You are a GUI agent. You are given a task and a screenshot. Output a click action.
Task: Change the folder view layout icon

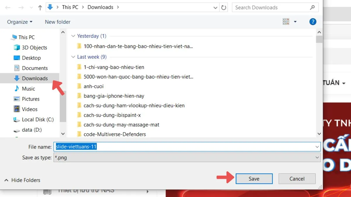coord(286,22)
